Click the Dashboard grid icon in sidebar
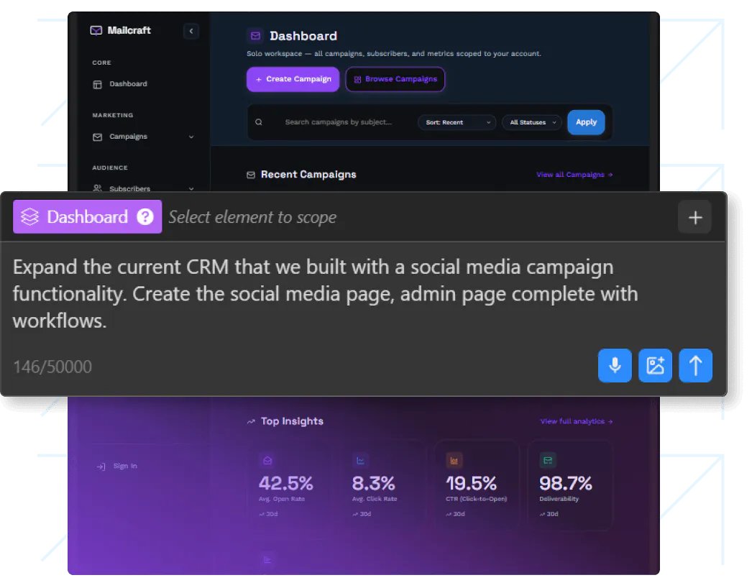Screen dimensions: 752x588 point(97,84)
